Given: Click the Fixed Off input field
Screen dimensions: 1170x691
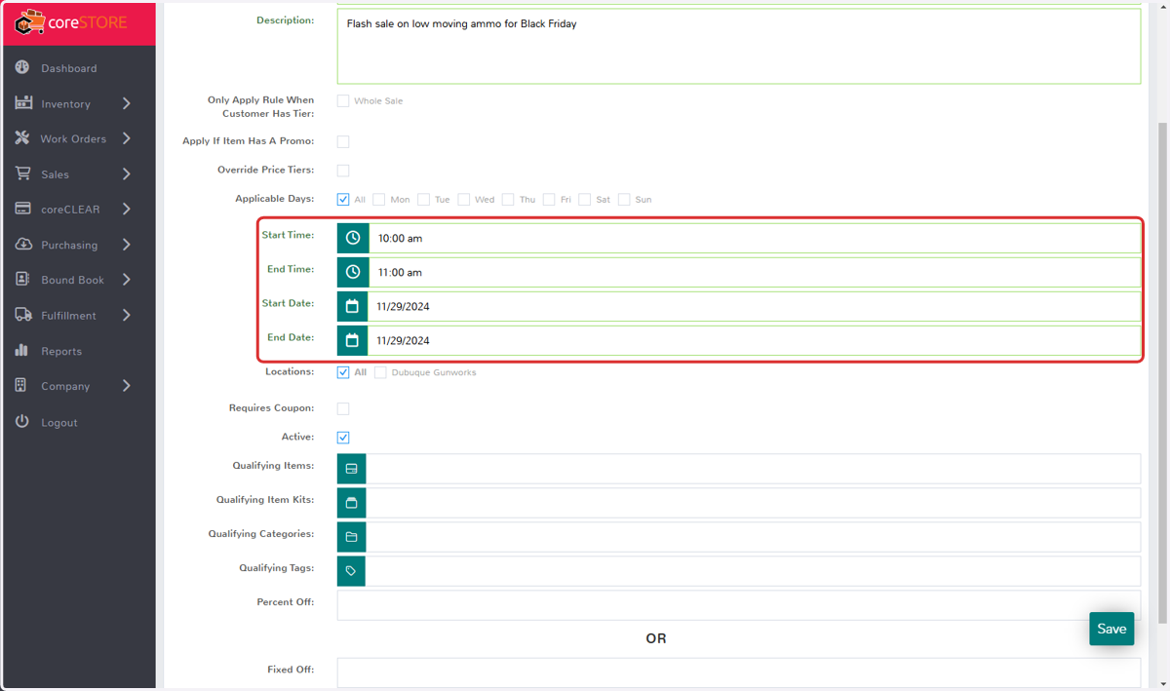Looking at the screenshot, I should 738,672.
